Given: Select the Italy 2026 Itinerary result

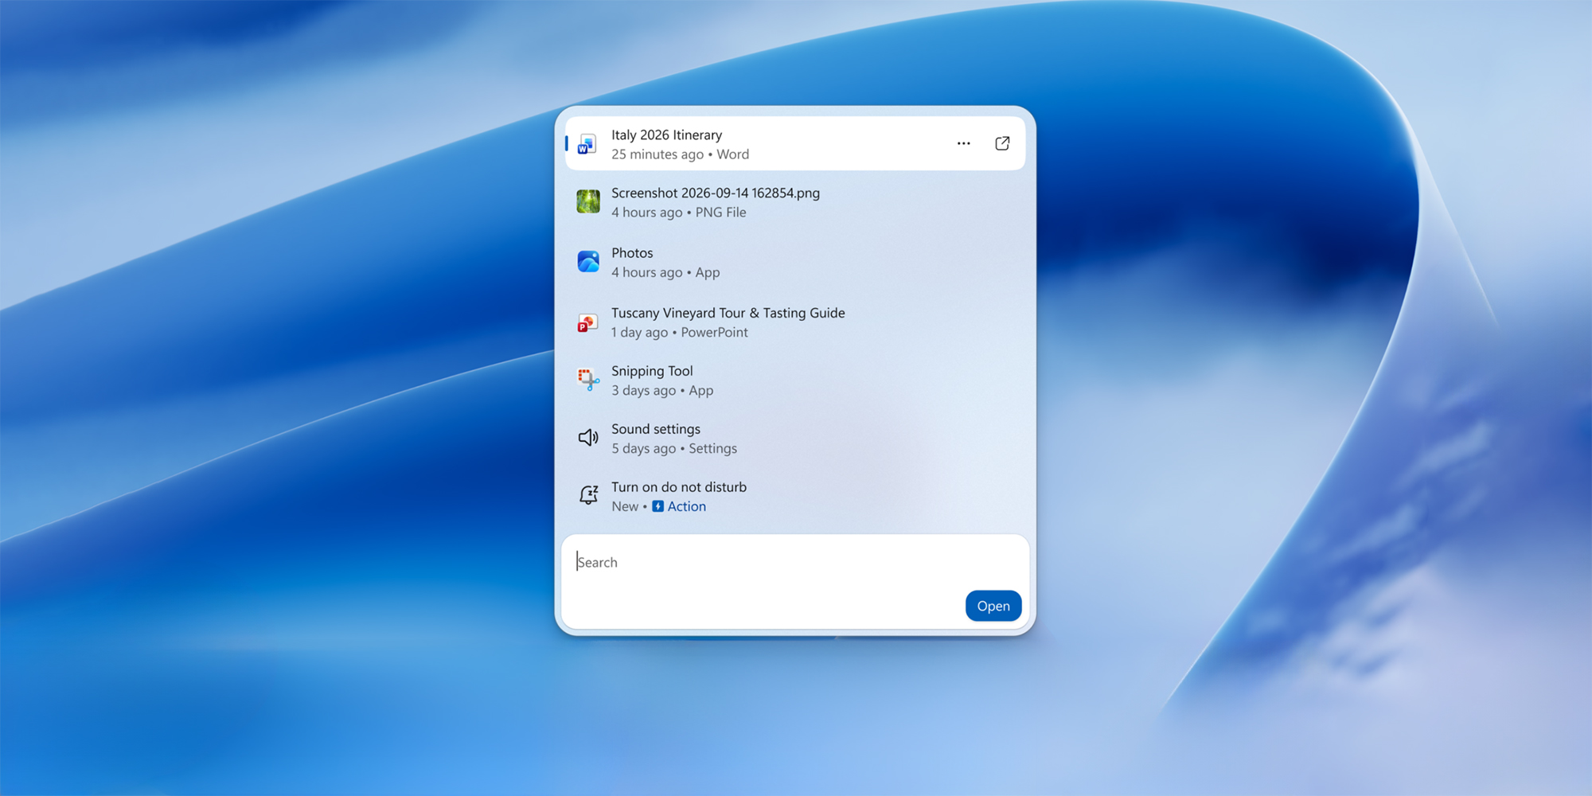Looking at the screenshot, I should (795, 144).
